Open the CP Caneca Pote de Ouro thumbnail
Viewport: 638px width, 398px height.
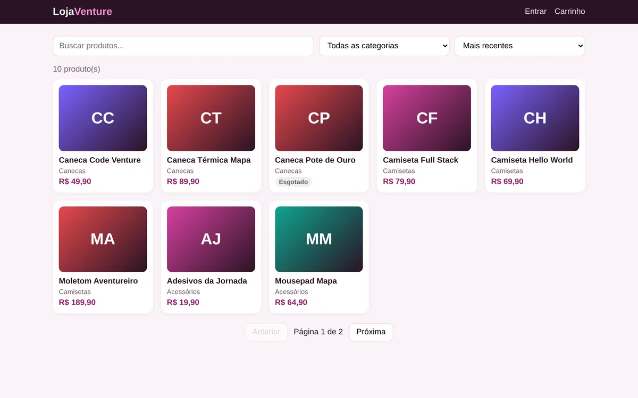pyautogui.click(x=319, y=118)
